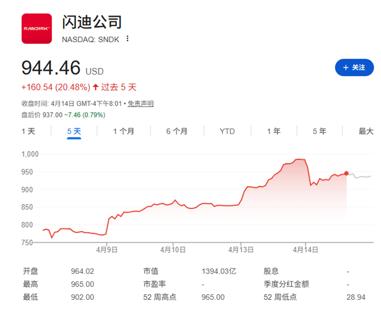The width and height of the screenshot is (381, 310).
Task: Open the three-dot more options menu
Action: pyautogui.click(x=128, y=39)
